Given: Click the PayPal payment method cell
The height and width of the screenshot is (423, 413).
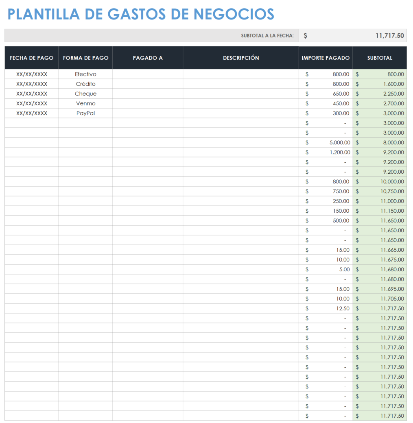Looking at the screenshot, I should (x=85, y=113).
